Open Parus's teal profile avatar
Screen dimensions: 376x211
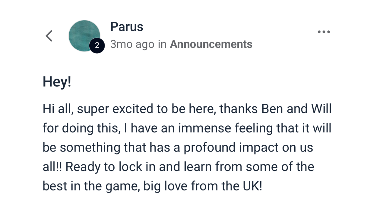84,36
